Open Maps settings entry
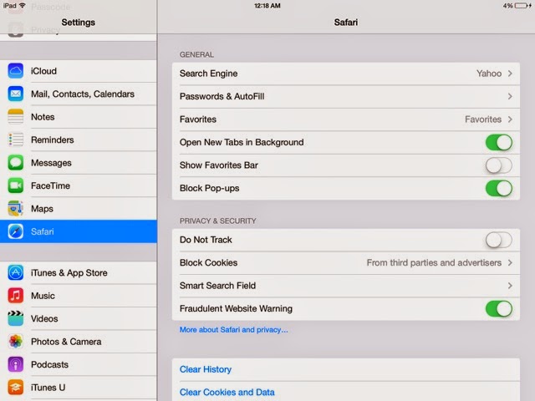 point(79,208)
